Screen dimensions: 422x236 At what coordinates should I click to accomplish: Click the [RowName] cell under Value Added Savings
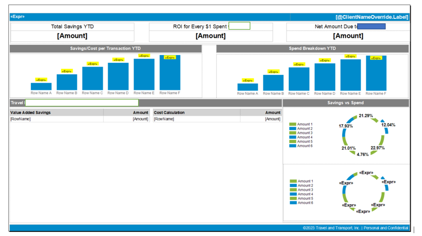57,119
